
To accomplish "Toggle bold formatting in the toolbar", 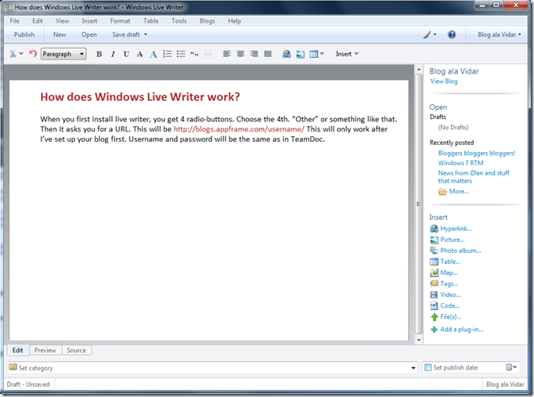I will click(99, 54).
